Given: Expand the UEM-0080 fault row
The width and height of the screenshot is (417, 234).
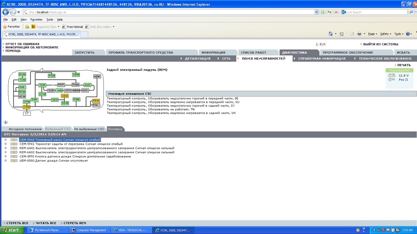Looking at the screenshot, I should (6, 160).
